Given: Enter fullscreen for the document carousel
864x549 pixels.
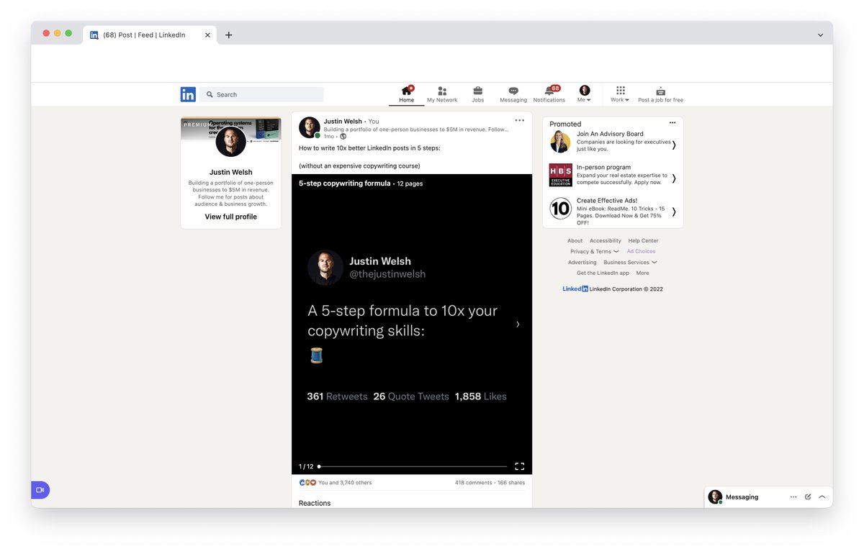Looking at the screenshot, I should pyautogui.click(x=520, y=466).
